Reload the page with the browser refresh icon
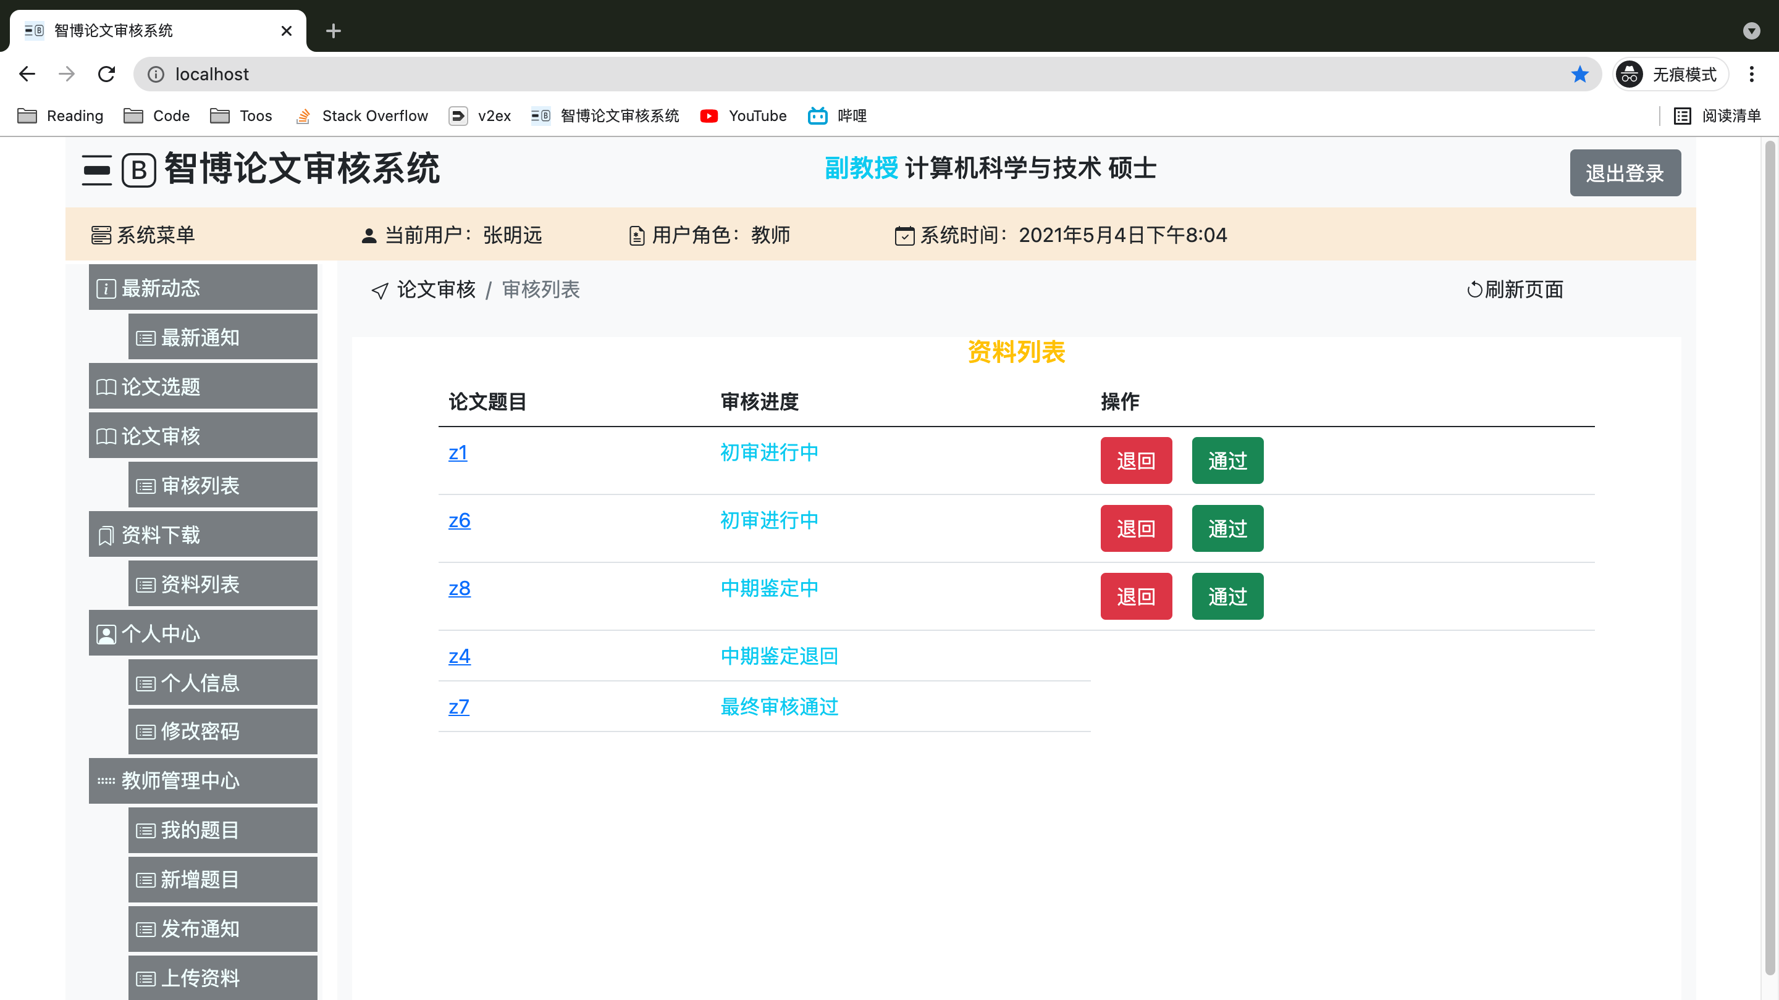The width and height of the screenshot is (1779, 1000). tap(106, 75)
